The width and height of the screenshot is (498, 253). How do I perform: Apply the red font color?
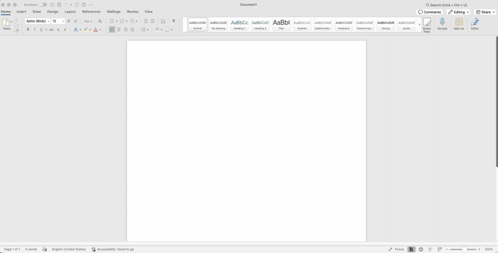[x=96, y=30]
